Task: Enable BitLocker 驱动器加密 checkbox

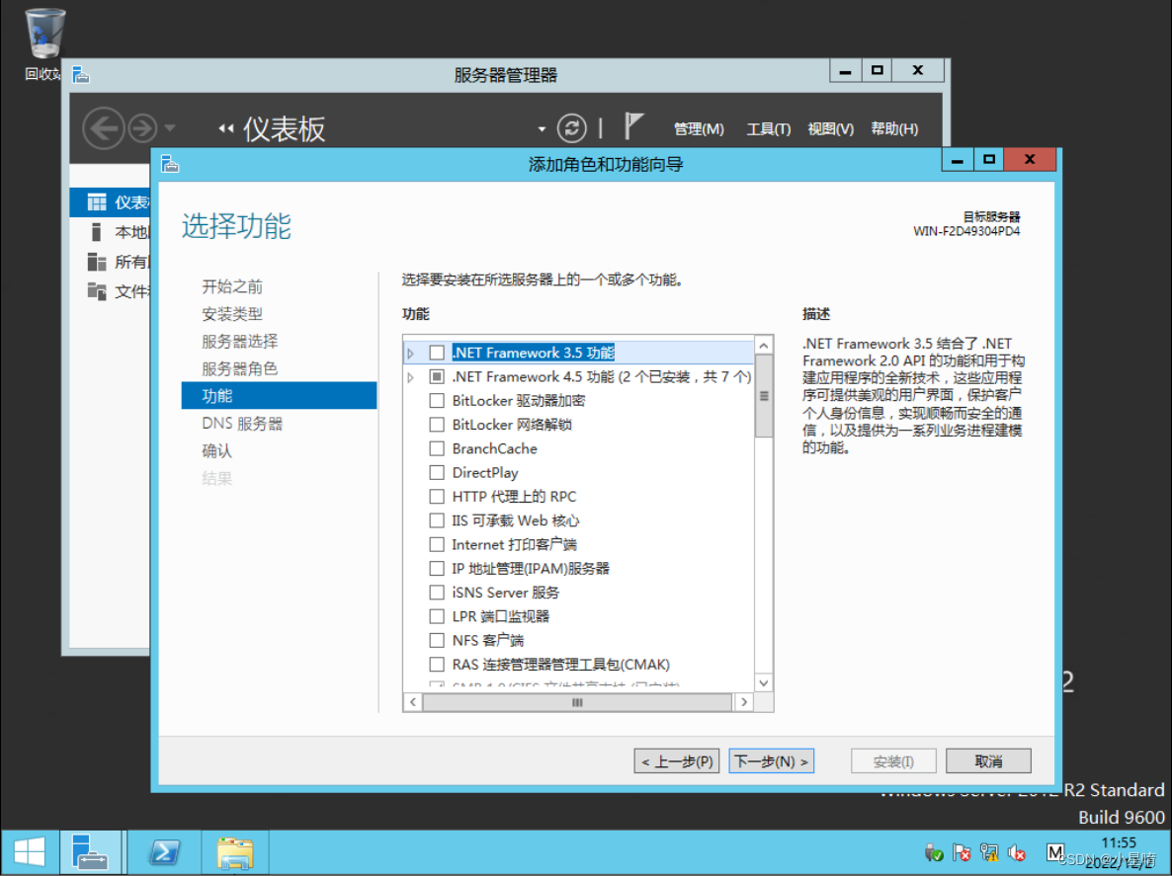Action: point(437,400)
